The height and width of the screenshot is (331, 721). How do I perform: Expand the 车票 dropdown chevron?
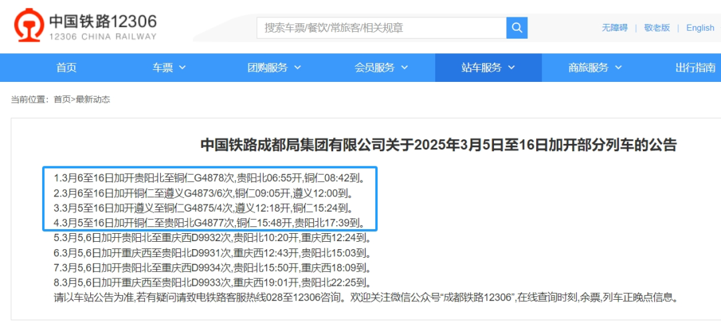pyautogui.click(x=182, y=68)
